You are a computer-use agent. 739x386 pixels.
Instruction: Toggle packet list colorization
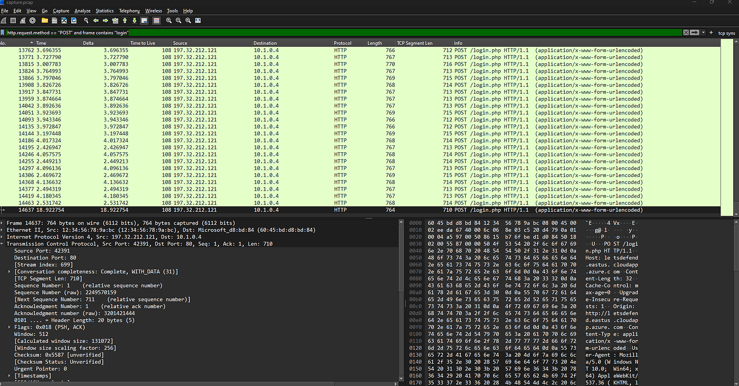(x=156, y=21)
